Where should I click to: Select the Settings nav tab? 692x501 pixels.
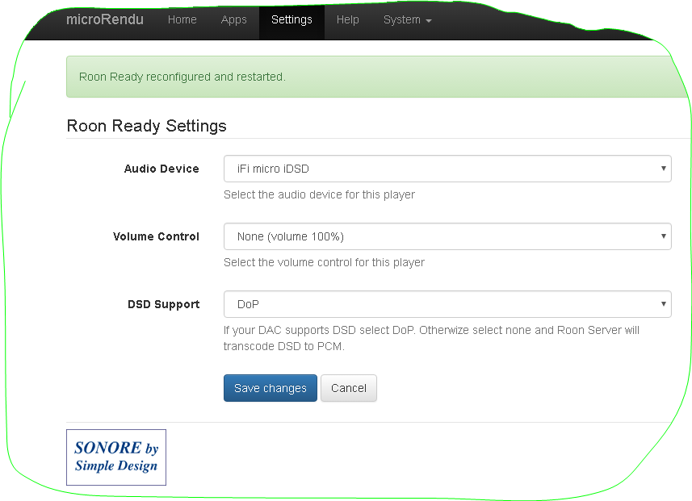(291, 20)
